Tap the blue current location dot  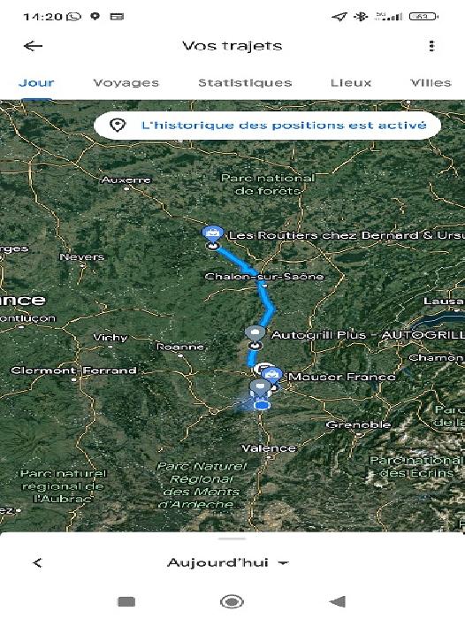262,405
